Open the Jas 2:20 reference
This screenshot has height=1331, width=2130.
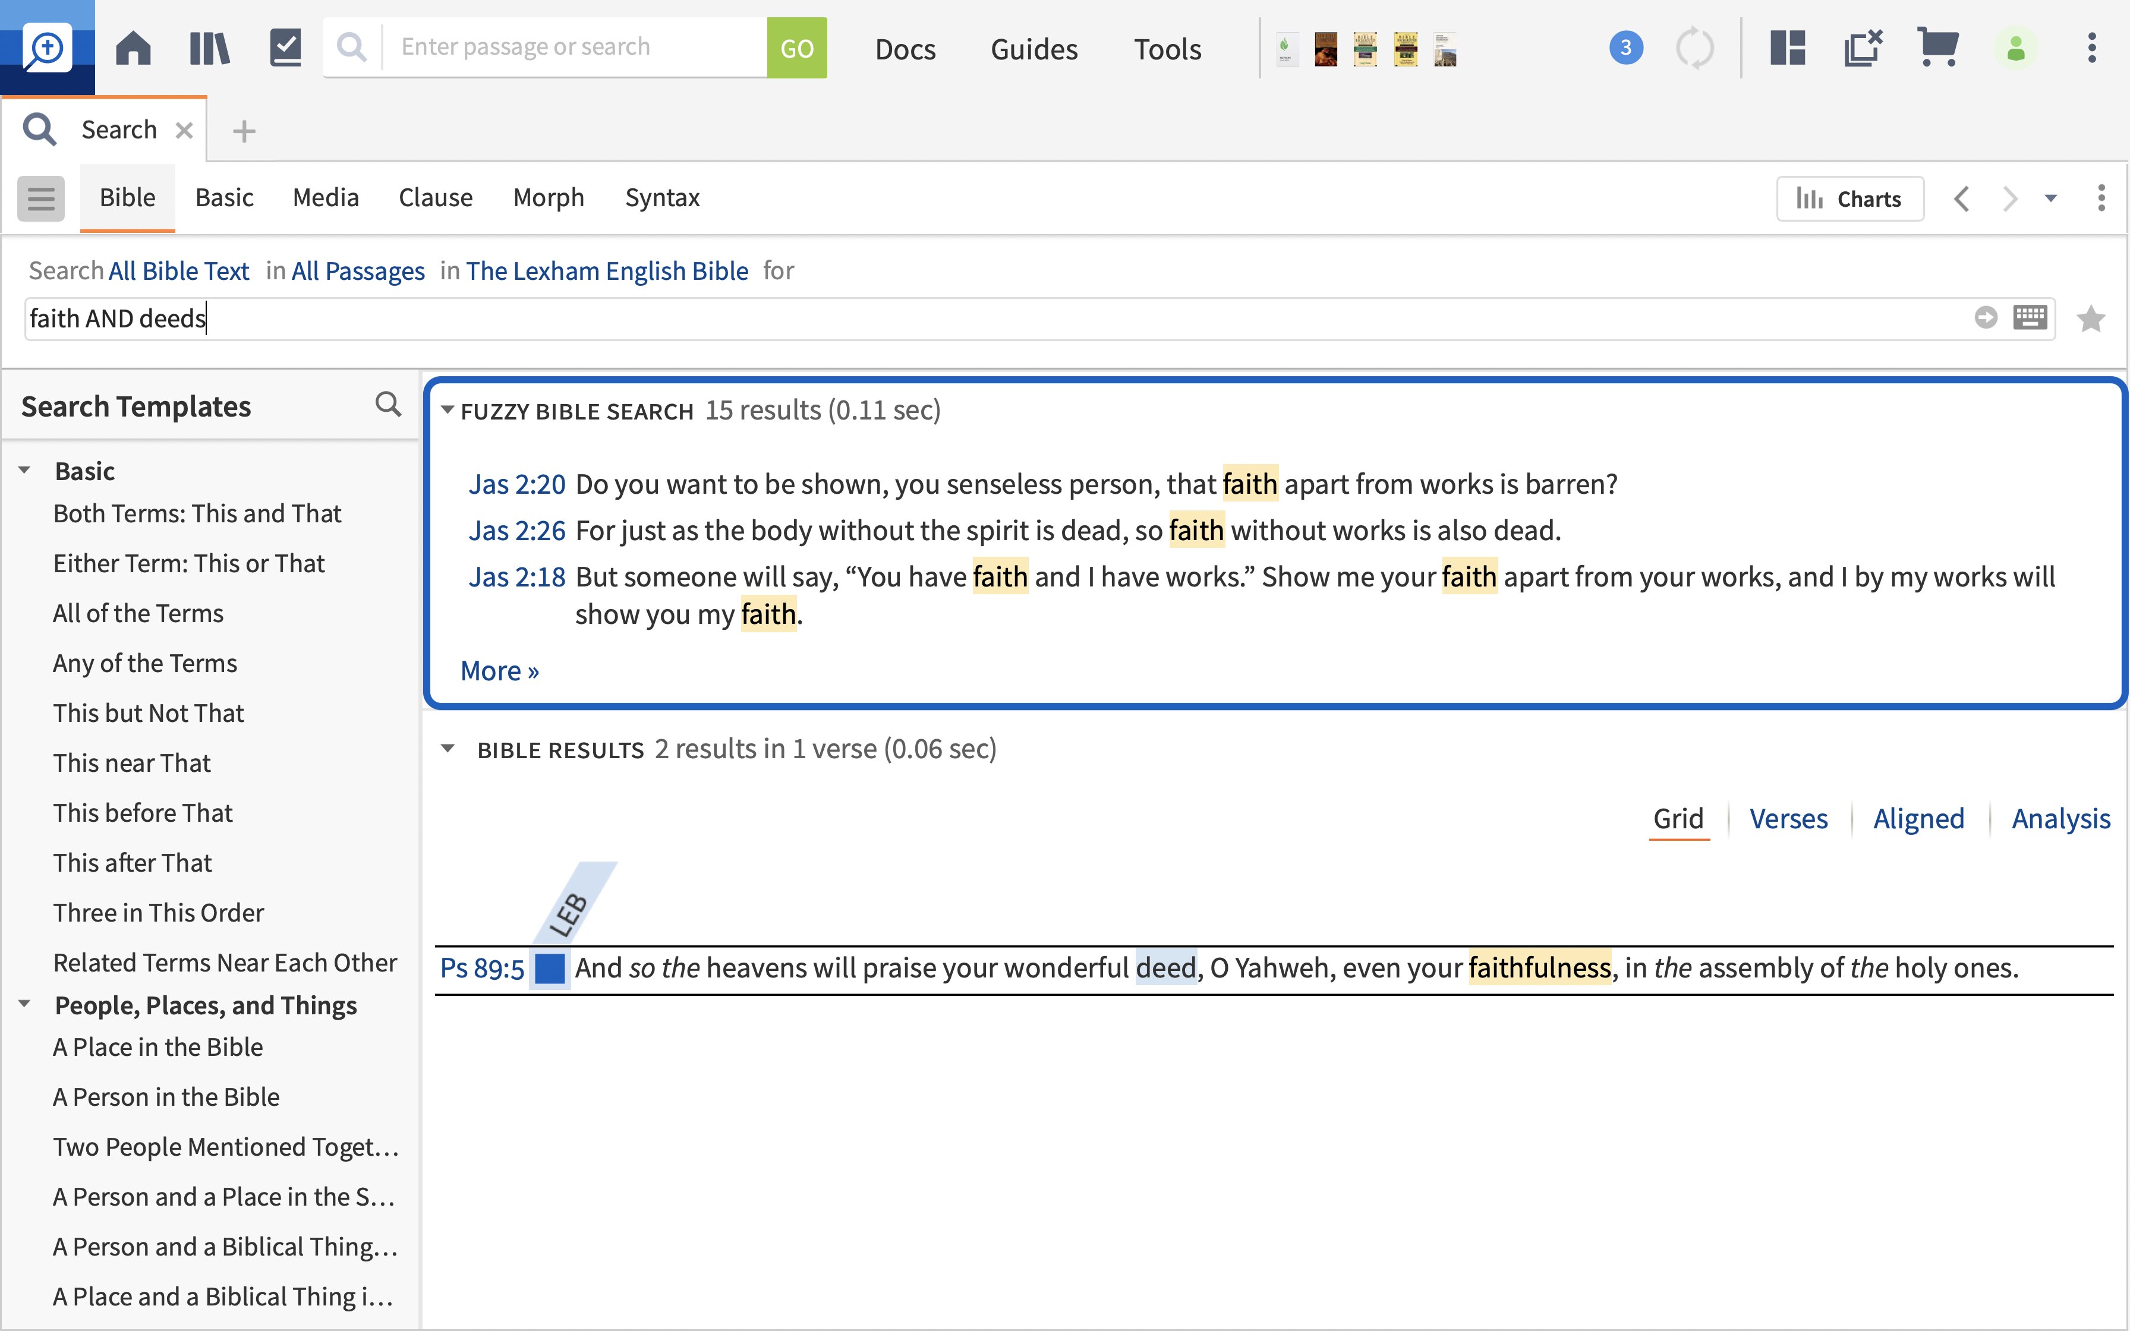pos(518,484)
